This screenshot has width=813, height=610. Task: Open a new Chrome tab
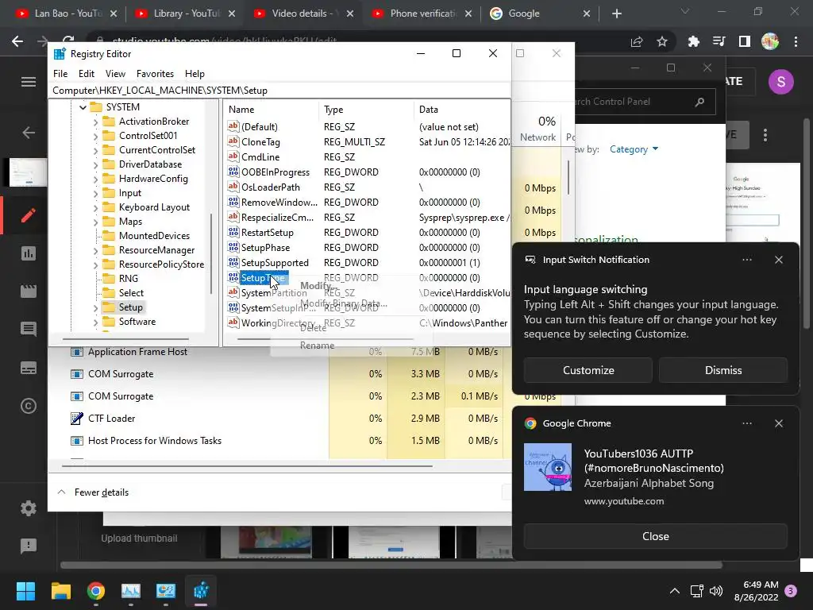tap(616, 14)
